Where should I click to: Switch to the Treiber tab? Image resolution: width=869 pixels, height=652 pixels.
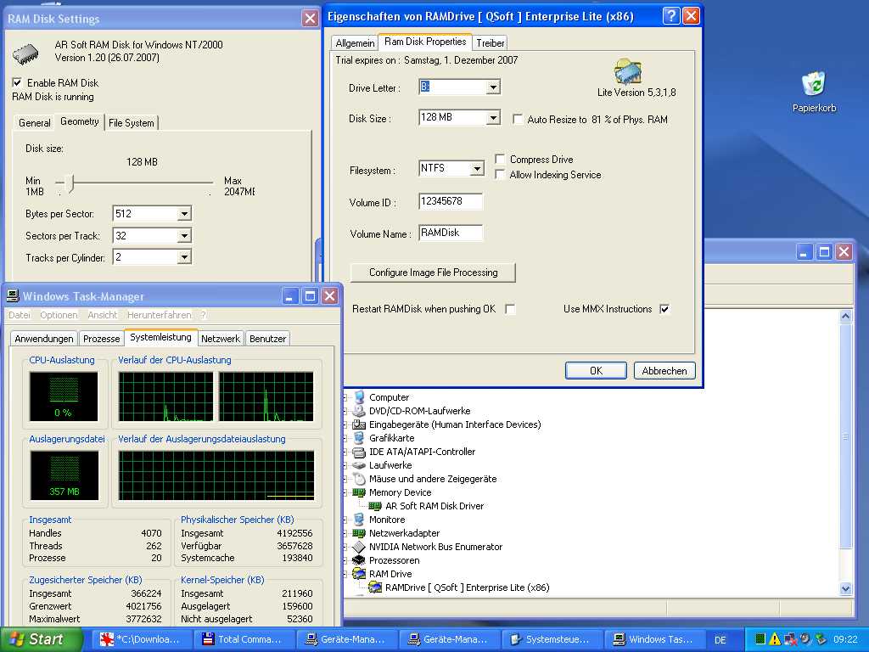click(x=491, y=42)
